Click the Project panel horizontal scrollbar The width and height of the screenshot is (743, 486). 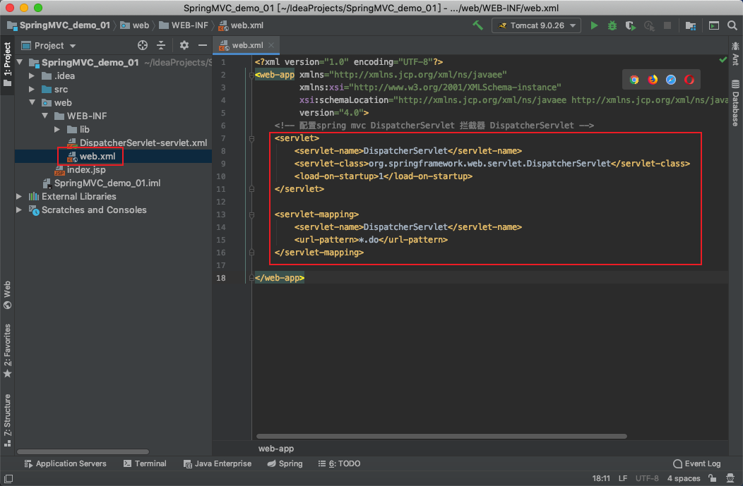(83, 451)
